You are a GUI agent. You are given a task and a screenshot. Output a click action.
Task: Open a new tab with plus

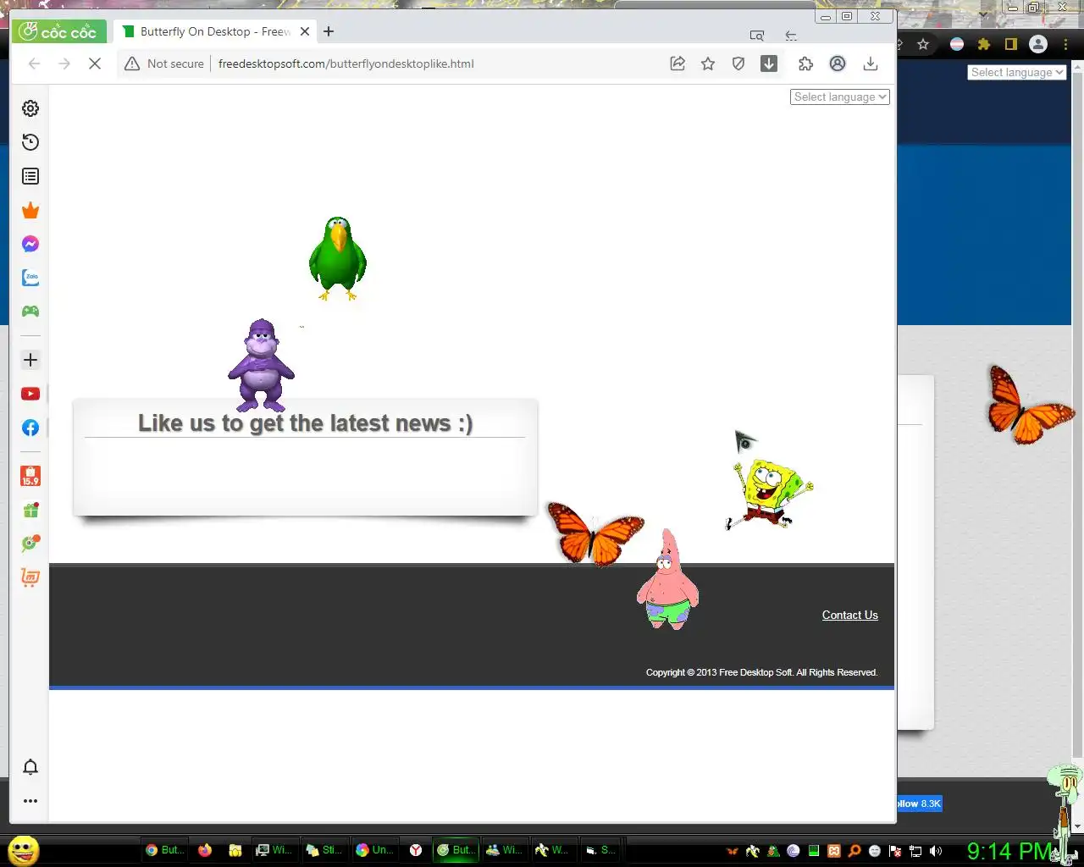[x=329, y=31]
